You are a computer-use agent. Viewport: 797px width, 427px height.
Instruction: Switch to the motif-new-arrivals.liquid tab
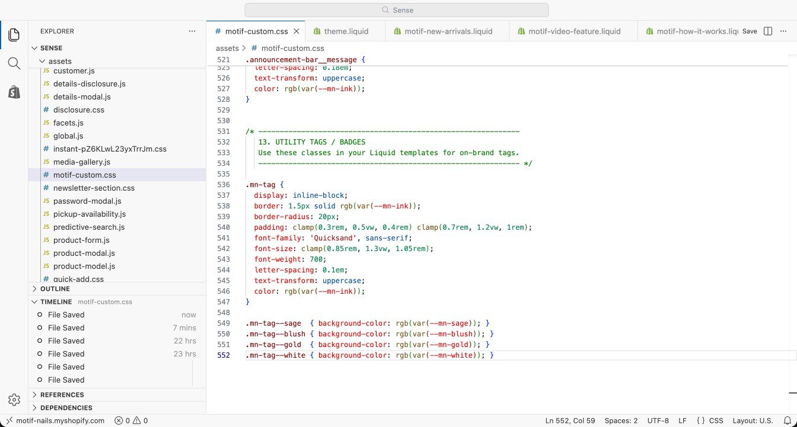coord(448,31)
